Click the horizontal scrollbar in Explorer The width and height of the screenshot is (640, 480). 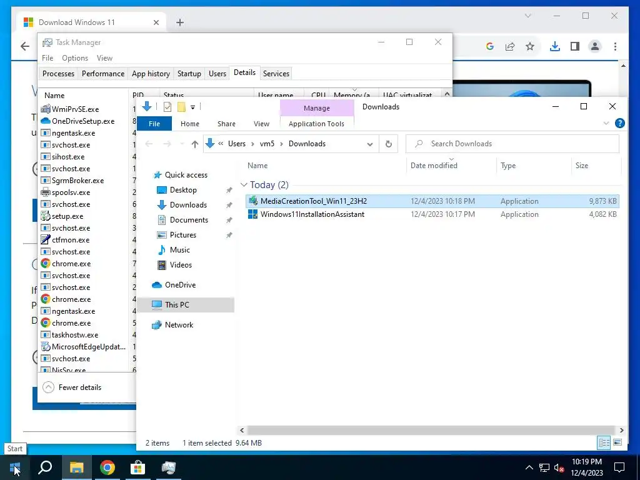[x=431, y=430]
